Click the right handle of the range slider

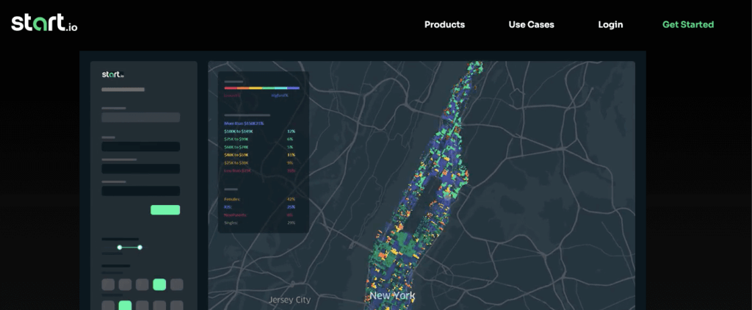point(140,248)
